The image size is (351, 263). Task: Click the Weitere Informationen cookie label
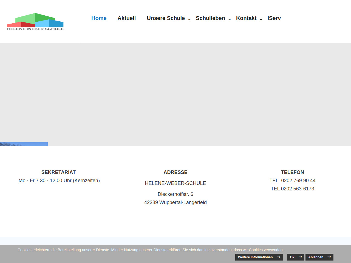pos(255,257)
